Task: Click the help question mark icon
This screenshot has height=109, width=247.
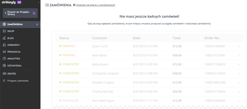Action: pyautogui.click(x=74, y=5)
